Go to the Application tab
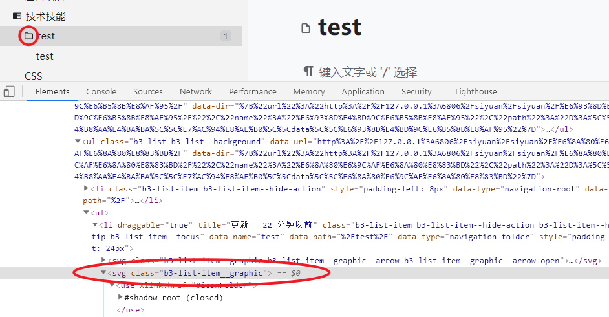Viewport: 609px width, 317px height. (x=363, y=91)
